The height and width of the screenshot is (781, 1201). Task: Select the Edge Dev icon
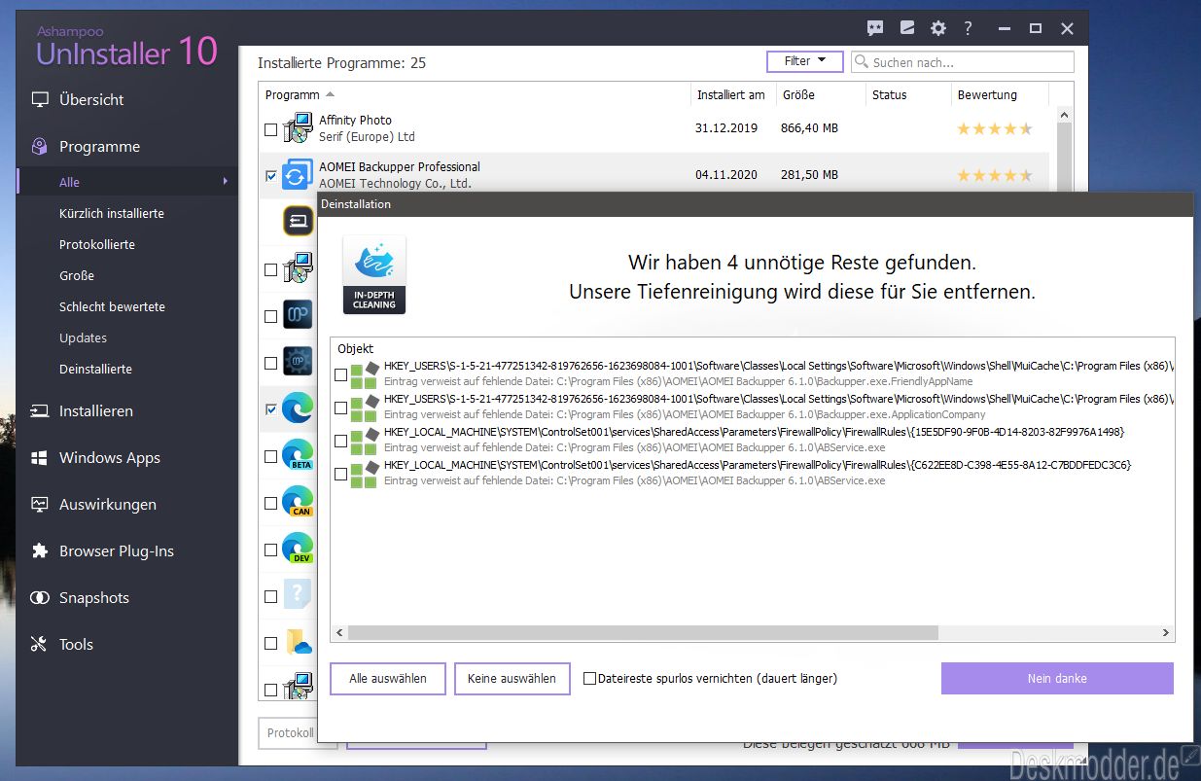click(298, 550)
